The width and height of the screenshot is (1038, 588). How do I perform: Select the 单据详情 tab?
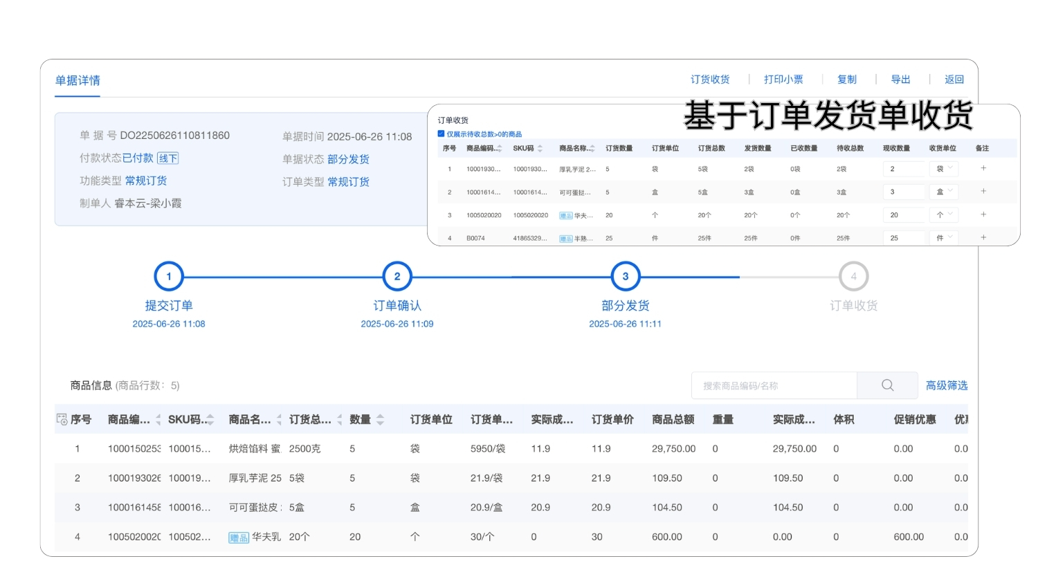click(78, 80)
